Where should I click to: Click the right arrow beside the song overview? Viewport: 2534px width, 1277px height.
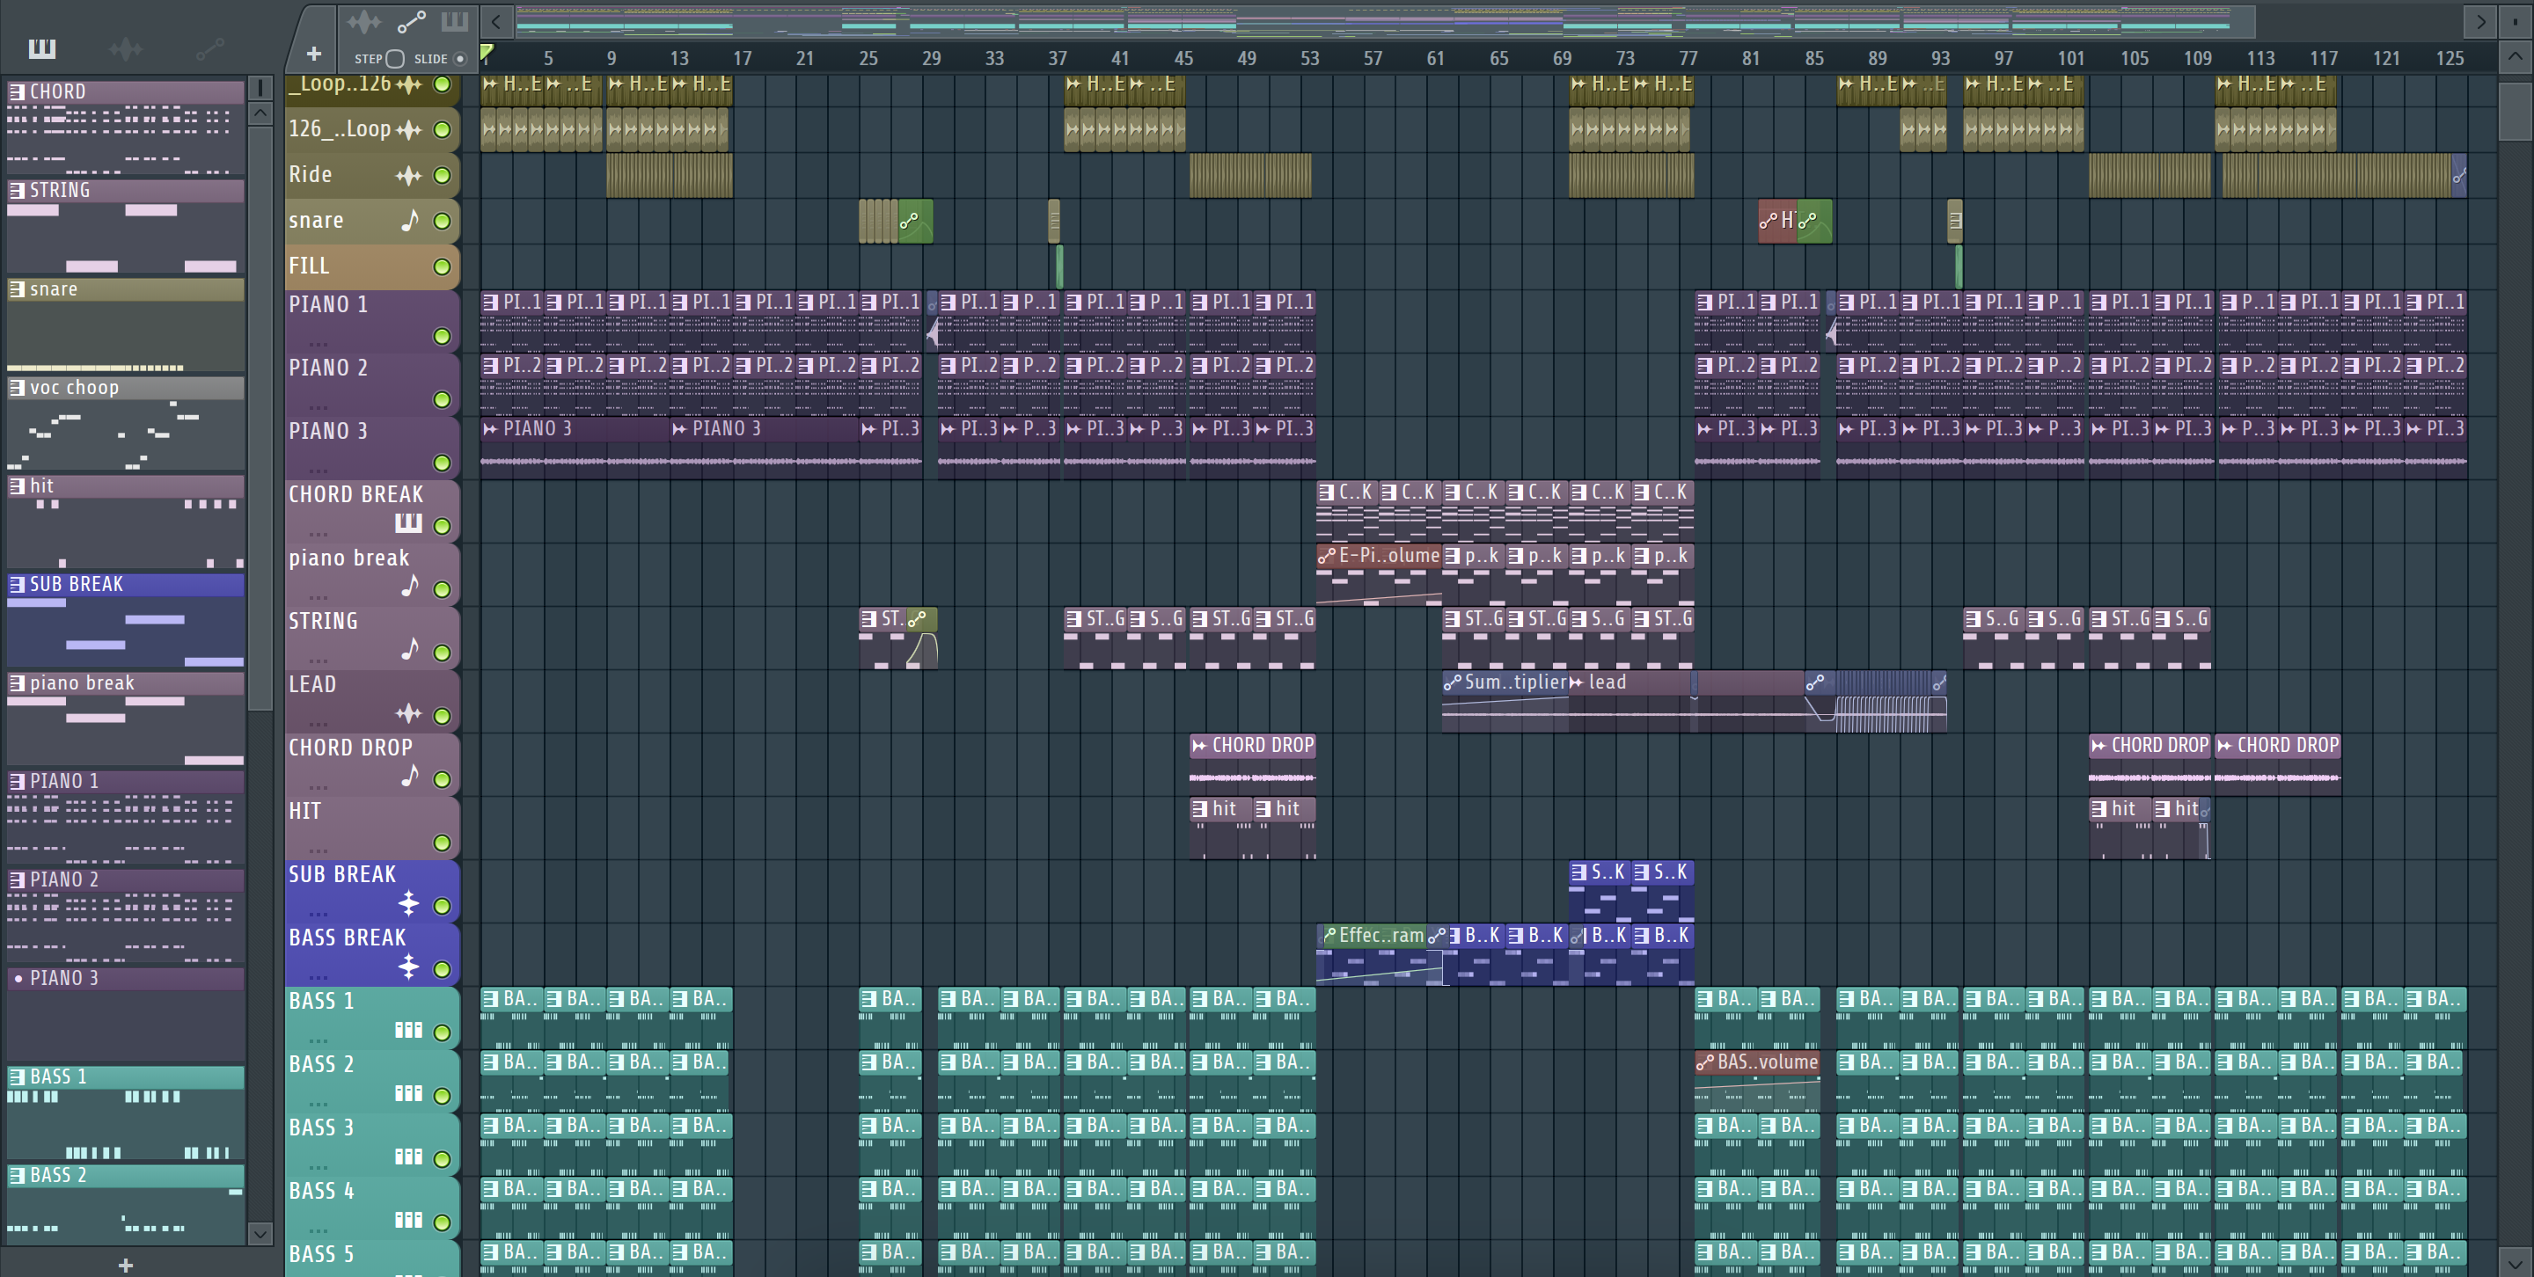coord(2480,20)
